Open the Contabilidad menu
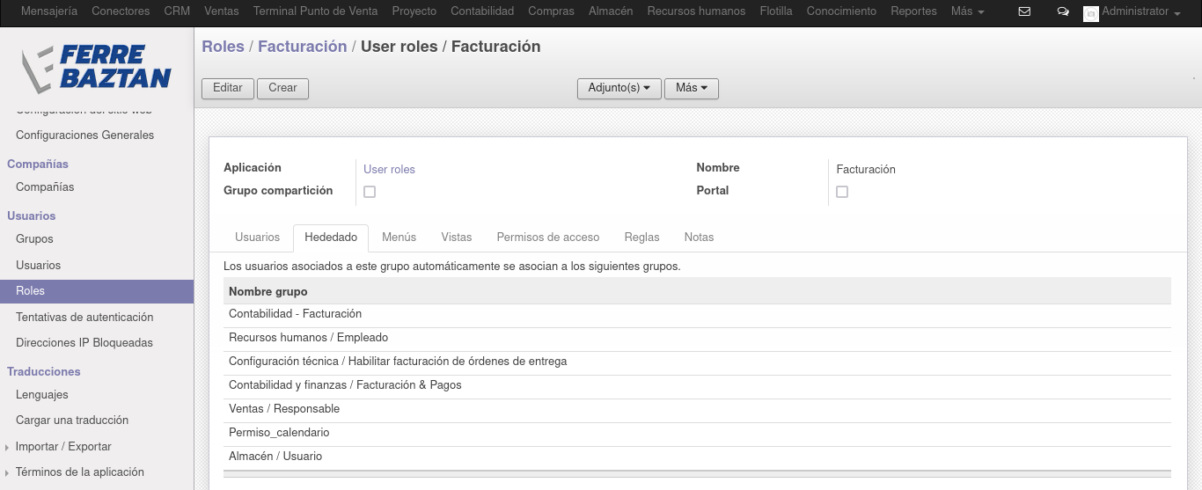Viewport: 1202px width, 490px height. tap(482, 11)
